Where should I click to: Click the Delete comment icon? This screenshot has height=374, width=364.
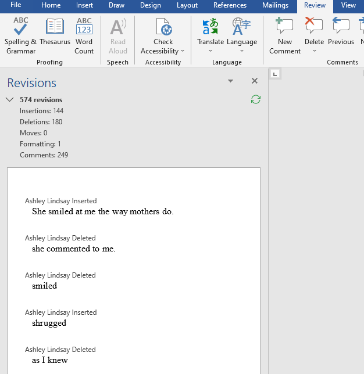pos(314,26)
